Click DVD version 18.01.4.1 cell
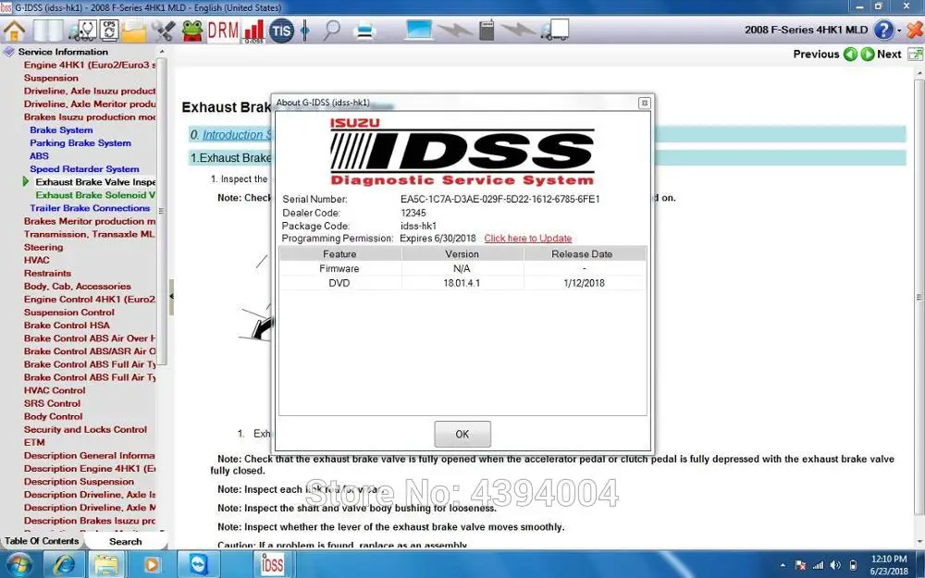The width and height of the screenshot is (925, 578). (x=462, y=283)
